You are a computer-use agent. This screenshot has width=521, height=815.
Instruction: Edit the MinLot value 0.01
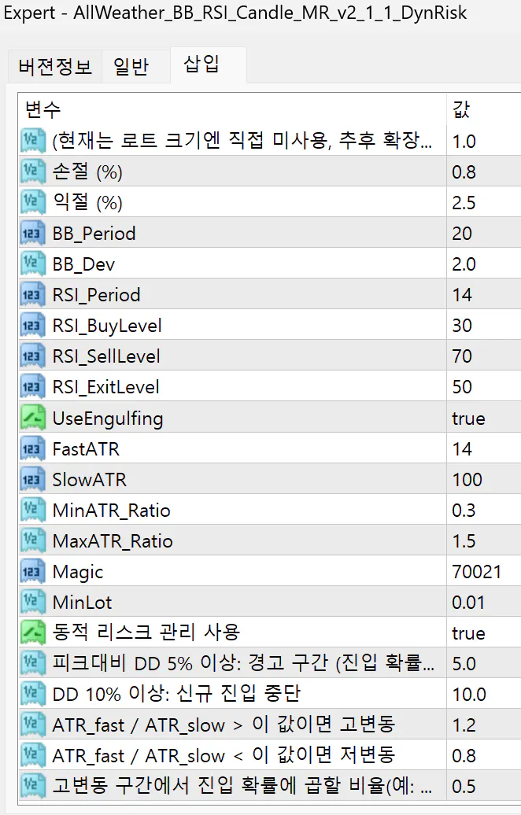click(x=468, y=602)
